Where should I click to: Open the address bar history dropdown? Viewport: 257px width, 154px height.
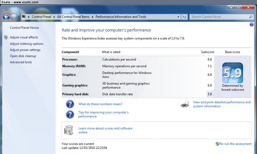click(178, 17)
